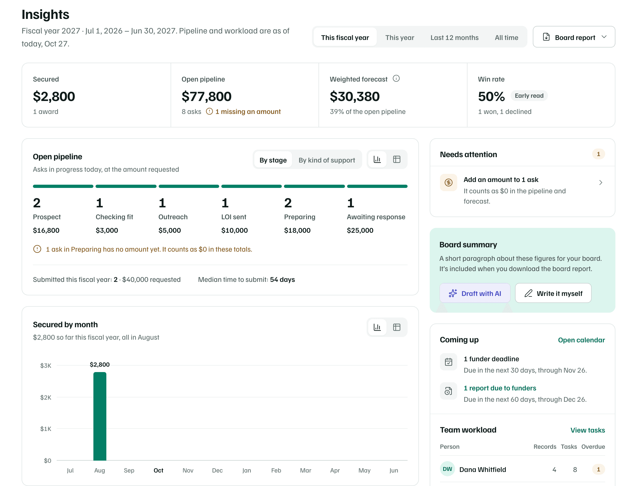Switch Open pipeline to chart view
The height and width of the screenshot is (486, 637).
click(x=377, y=159)
